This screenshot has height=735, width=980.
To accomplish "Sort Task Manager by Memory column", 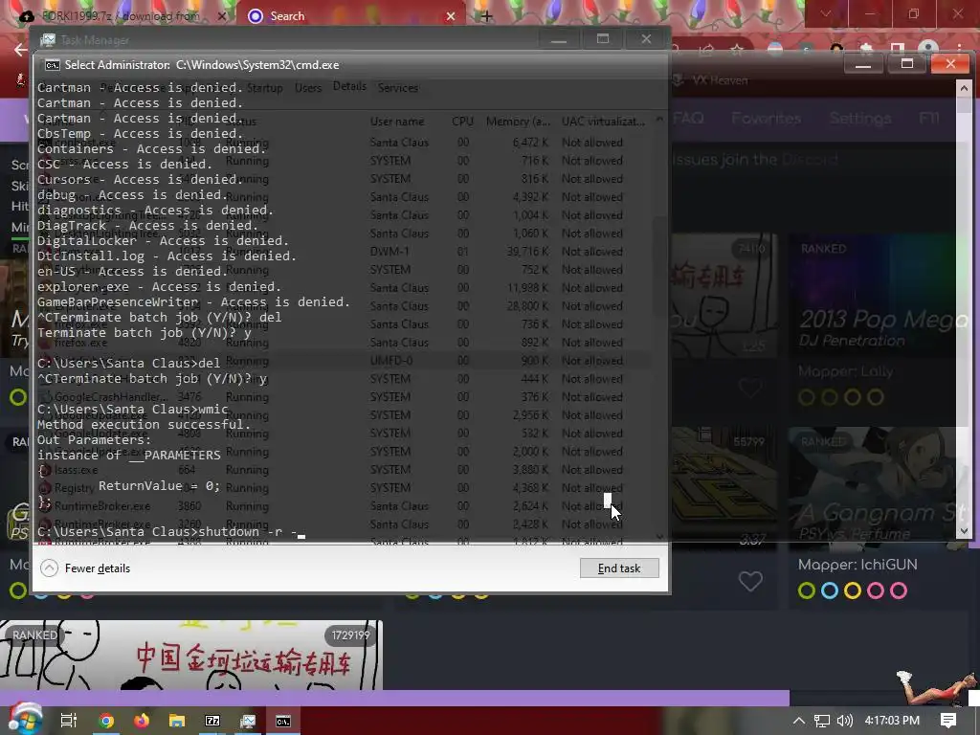I will coord(518,122).
